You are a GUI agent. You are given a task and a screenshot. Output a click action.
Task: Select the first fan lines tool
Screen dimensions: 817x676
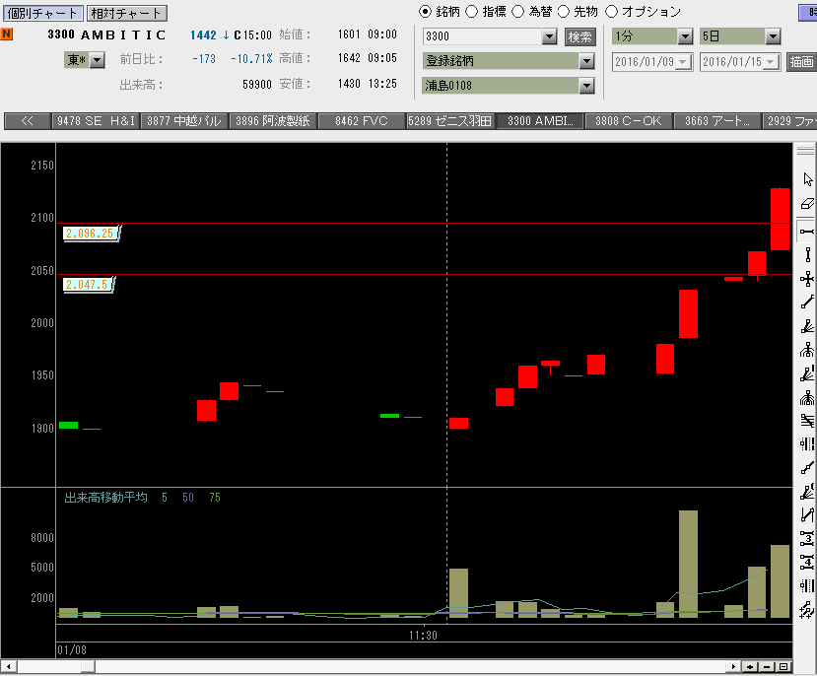tap(807, 326)
